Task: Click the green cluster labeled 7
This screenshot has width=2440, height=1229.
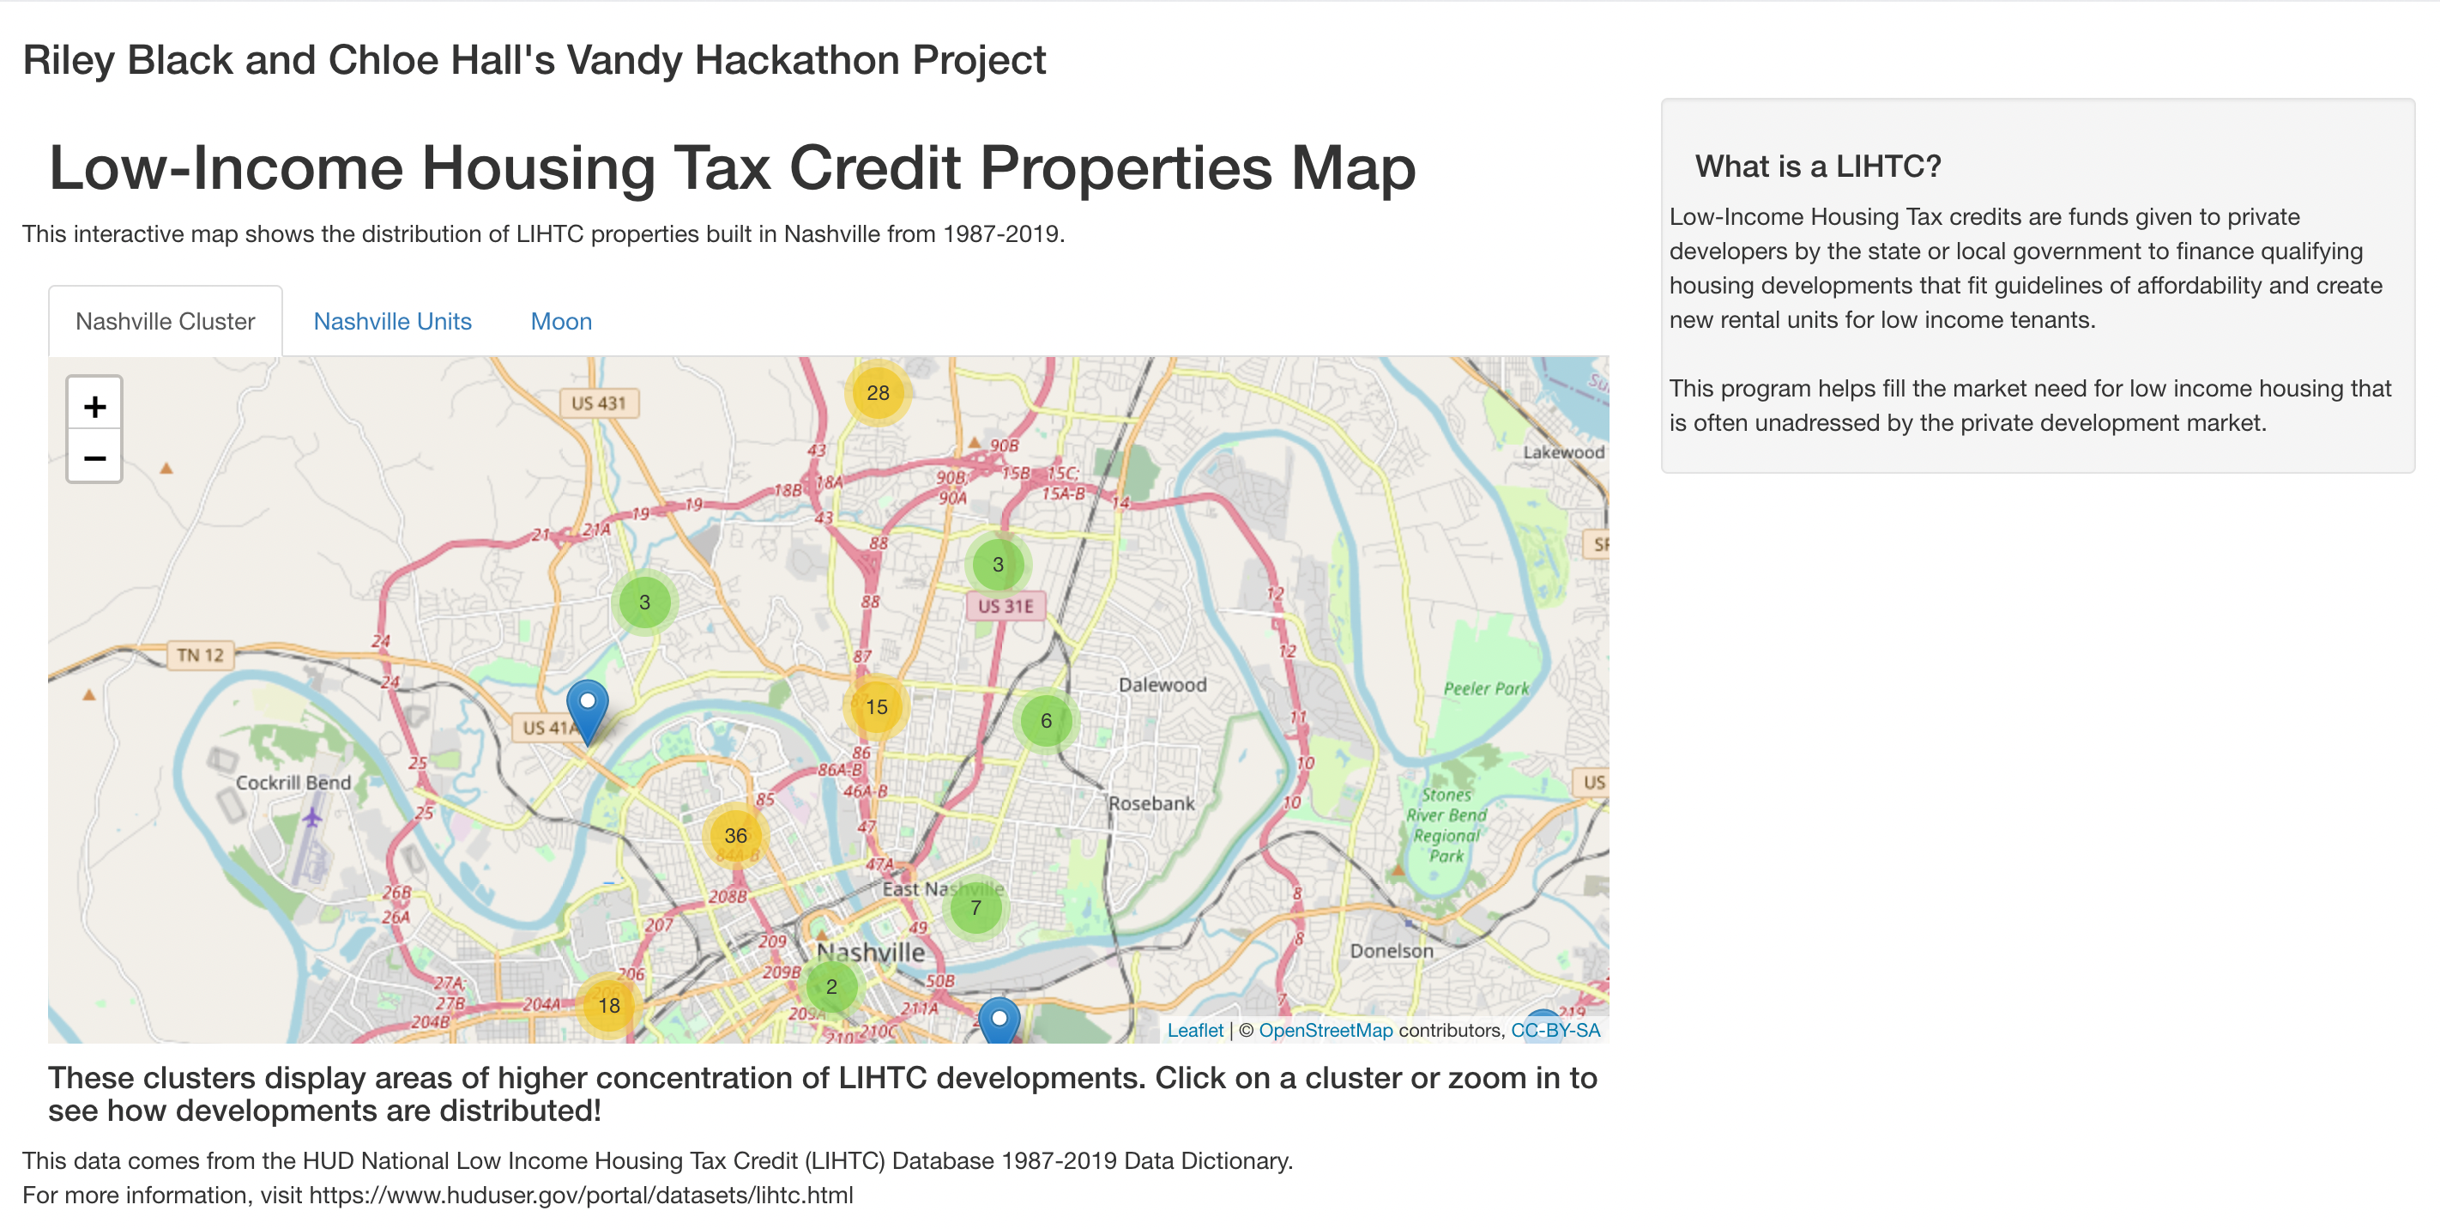Action: click(975, 908)
